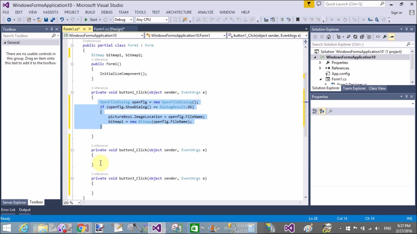The height and width of the screenshot is (234, 417).
Task: Click the notifications flag icon in title bar
Action: pyautogui.click(x=309, y=4)
